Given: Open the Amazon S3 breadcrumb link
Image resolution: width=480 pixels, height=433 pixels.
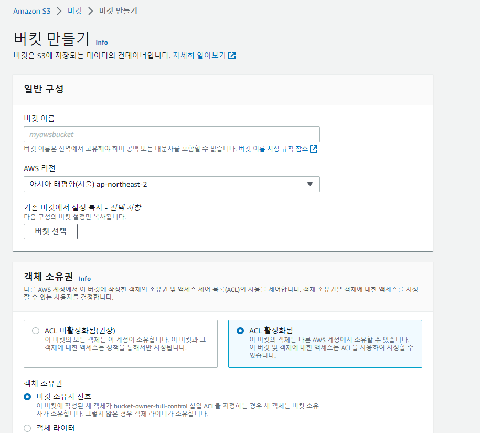Looking at the screenshot, I should tap(32, 11).
